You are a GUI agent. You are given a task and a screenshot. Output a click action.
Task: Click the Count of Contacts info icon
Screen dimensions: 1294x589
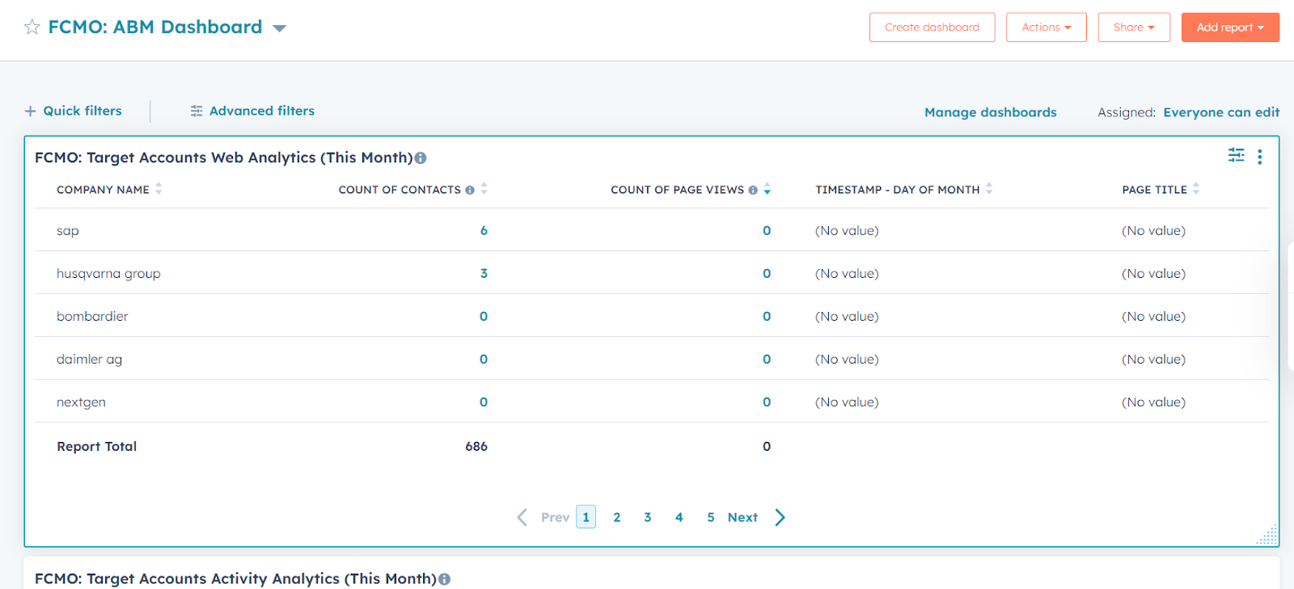(x=470, y=190)
